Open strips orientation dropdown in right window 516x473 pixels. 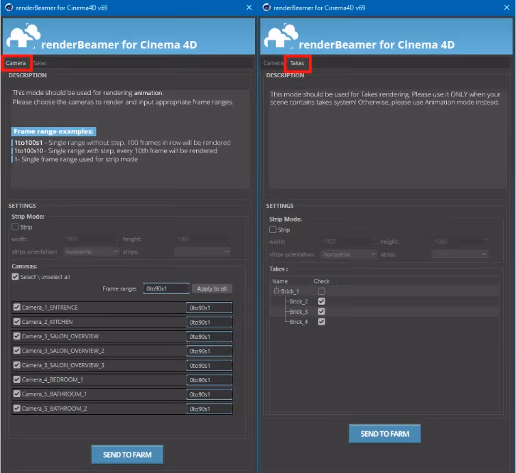(349, 254)
